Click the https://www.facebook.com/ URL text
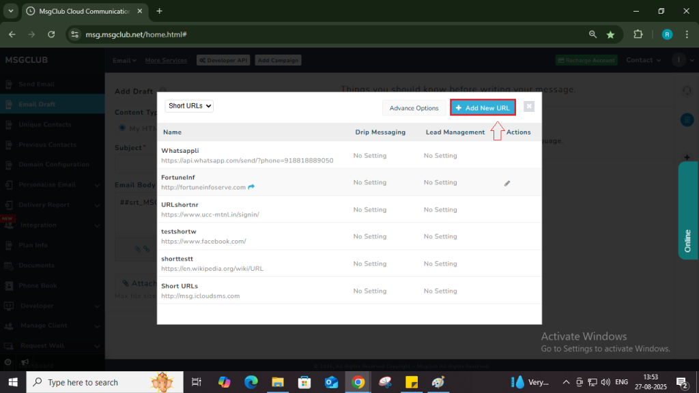This screenshot has height=393, width=699. point(203,242)
